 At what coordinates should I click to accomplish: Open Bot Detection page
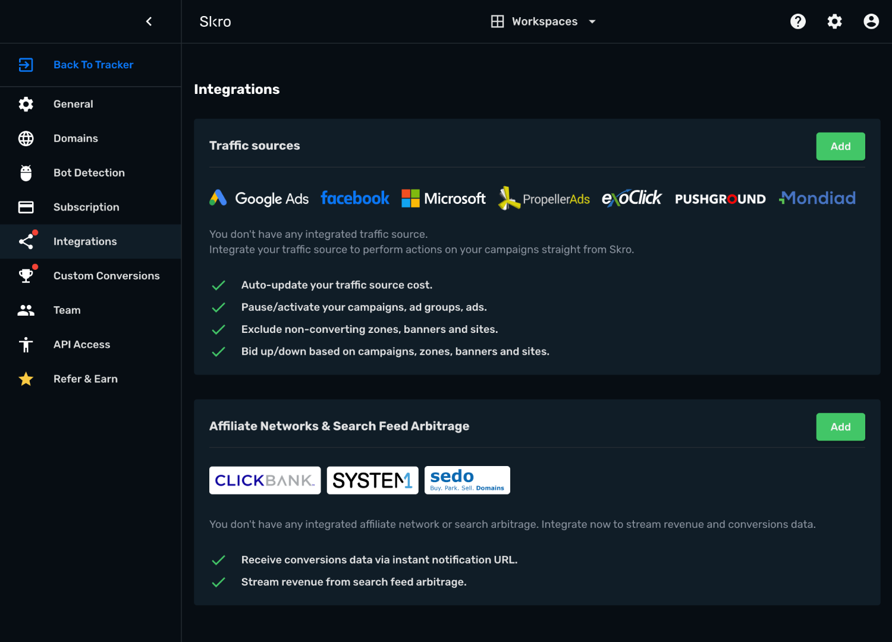click(x=90, y=173)
